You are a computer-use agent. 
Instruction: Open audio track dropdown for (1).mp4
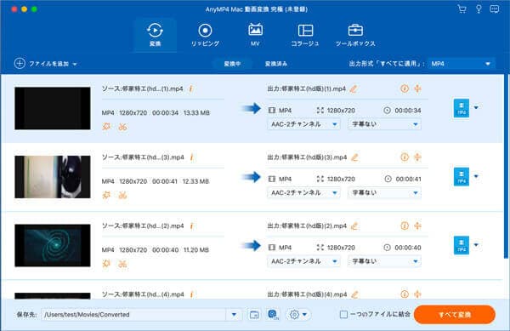pyautogui.click(x=303, y=124)
